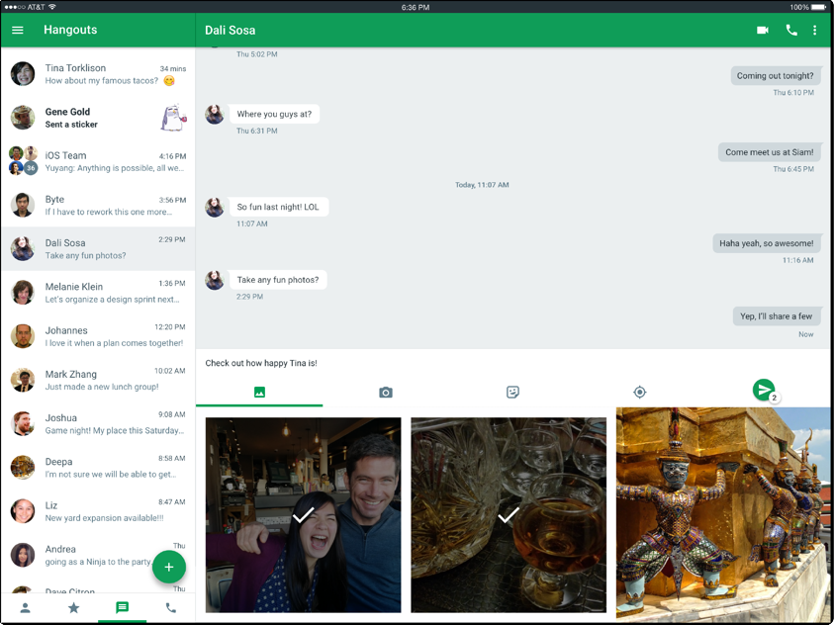Open the Contacts tab at bottom
Viewport: 835px width, 625px height.
click(25, 607)
